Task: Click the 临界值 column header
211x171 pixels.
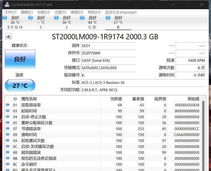Action: [x=160, y=99]
